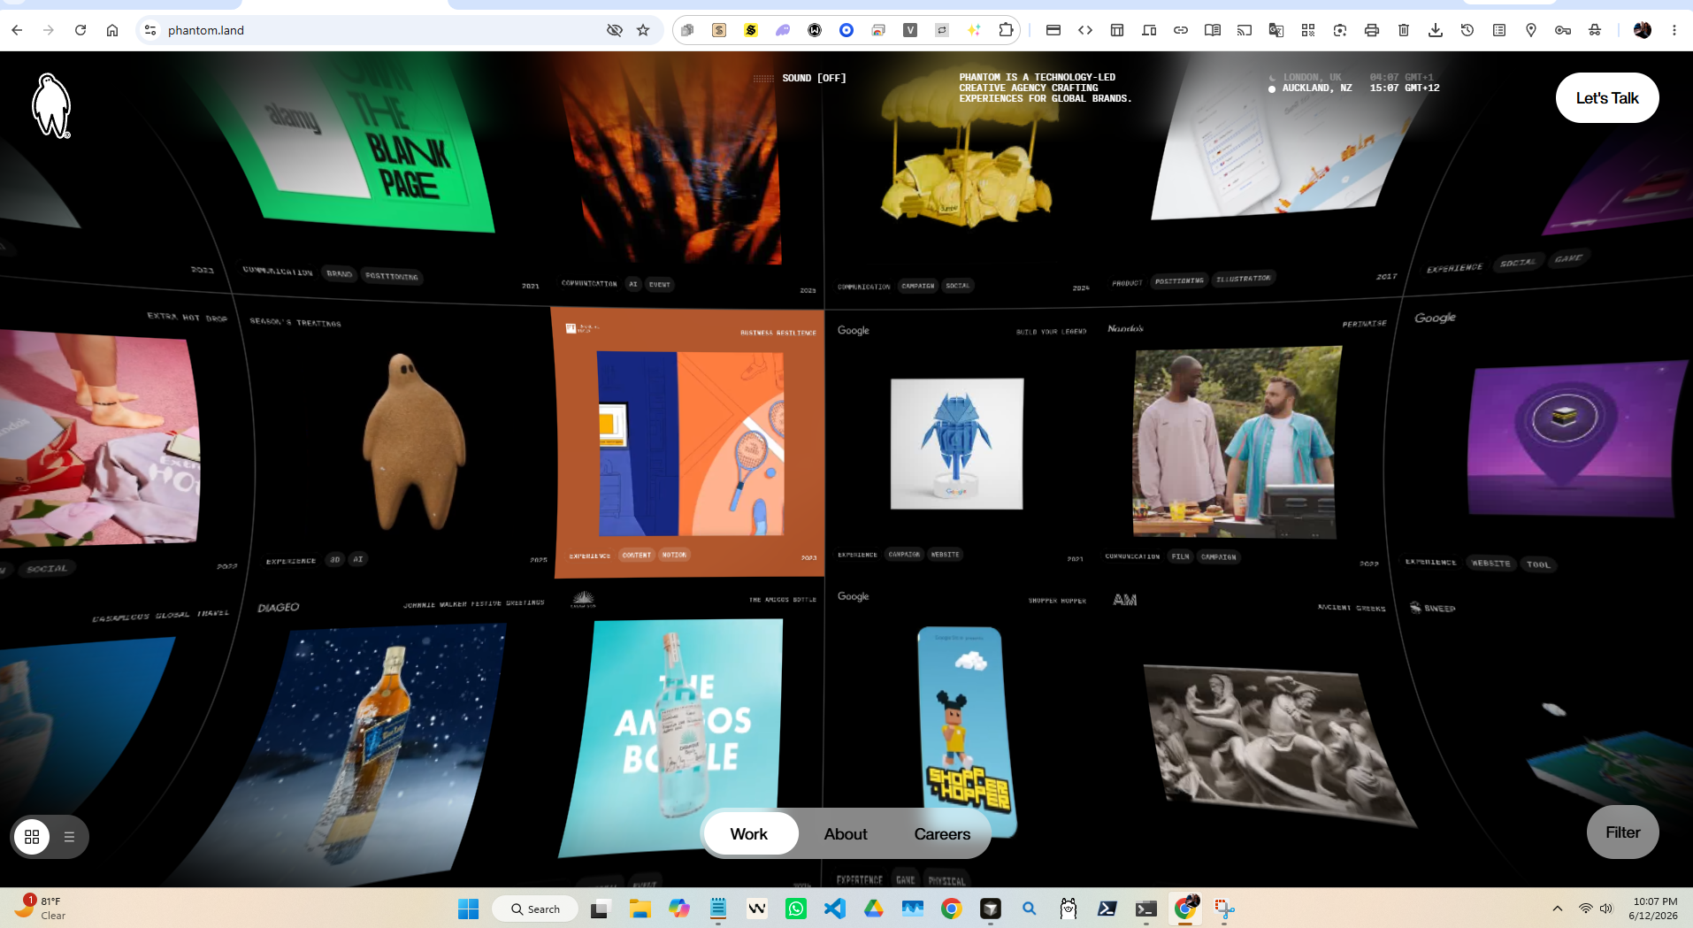This screenshot has height=928, width=1693.
Task: Open the Chrome three-dot menu
Action: click(x=1674, y=30)
